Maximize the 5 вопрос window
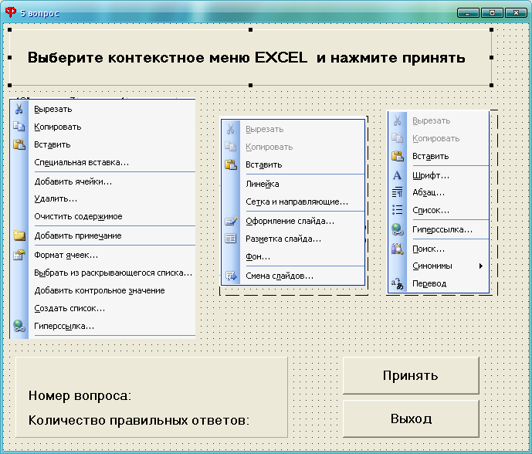The height and width of the screenshot is (454, 532). point(492,13)
